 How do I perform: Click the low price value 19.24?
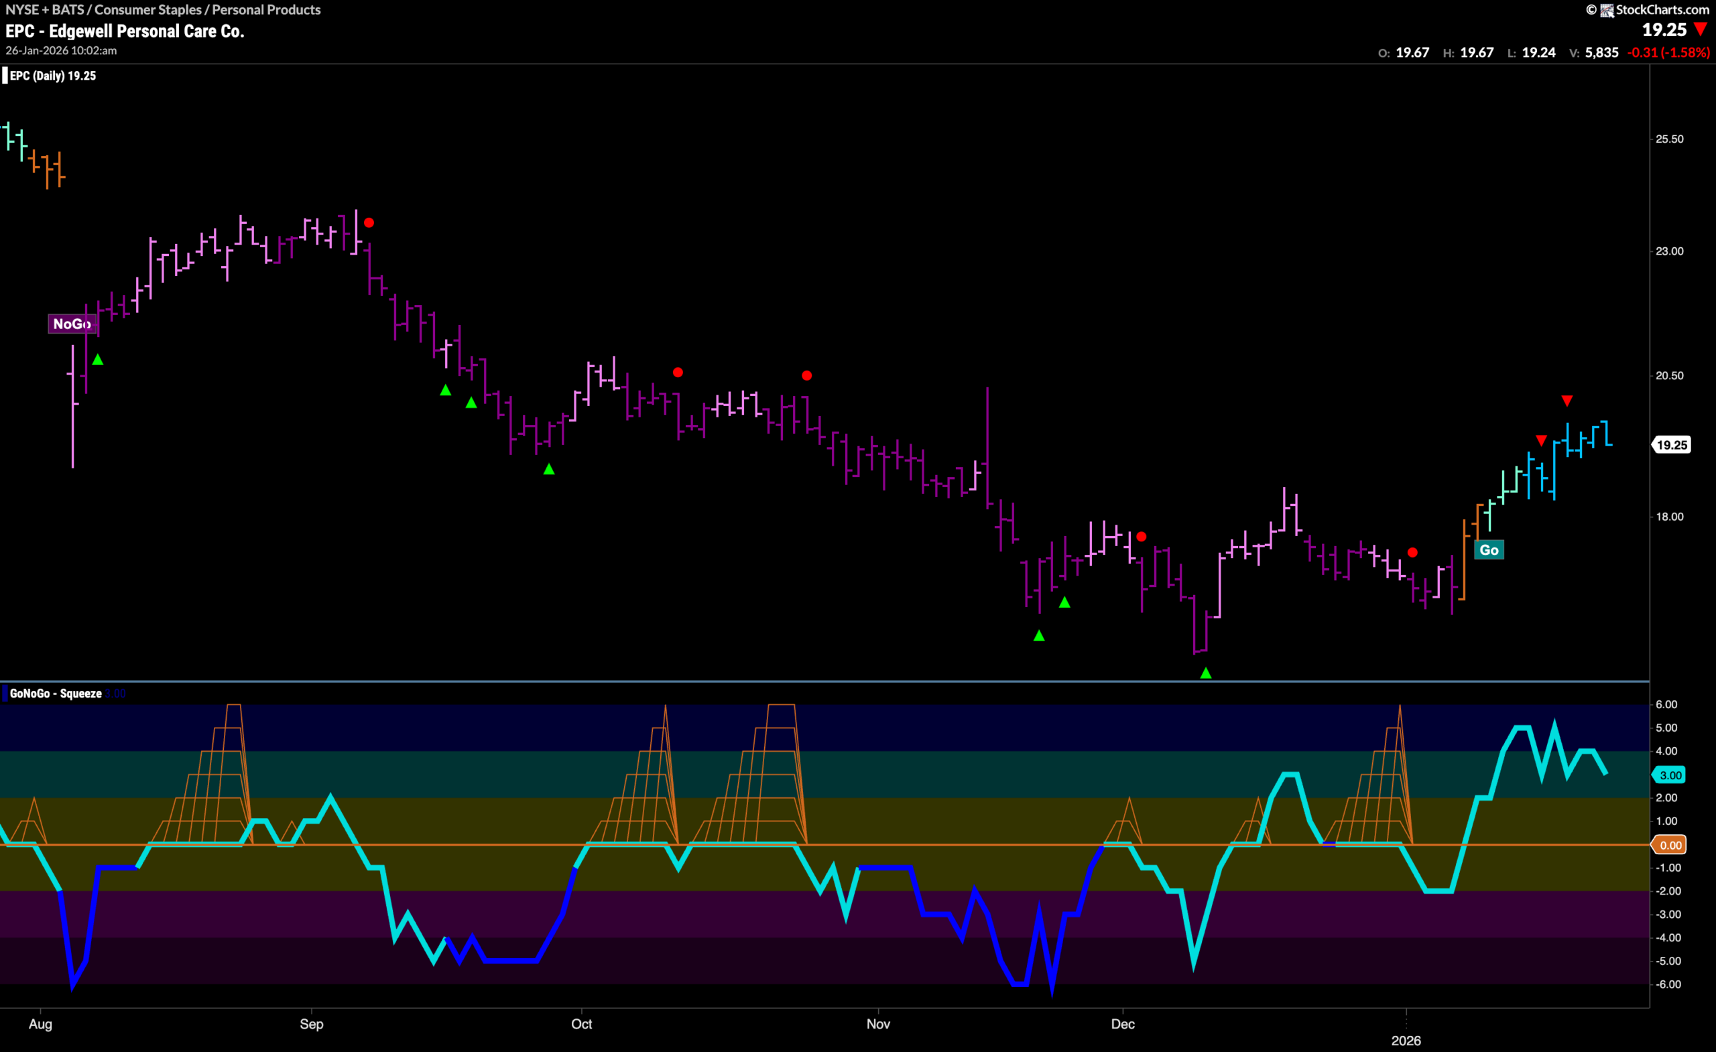point(1538,52)
